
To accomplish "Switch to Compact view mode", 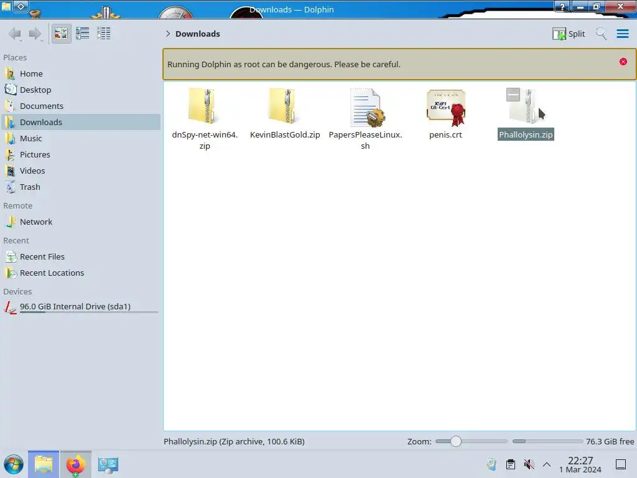I will click(x=83, y=34).
